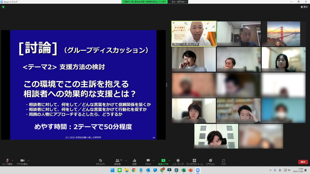Click the red 退出 leave button
Screen dimensions: 310x174
[303, 162]
